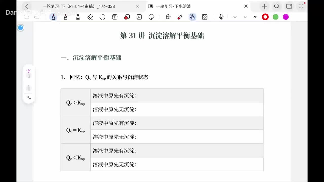
Task: Undo the last stroke
Action: pos(27,17)
